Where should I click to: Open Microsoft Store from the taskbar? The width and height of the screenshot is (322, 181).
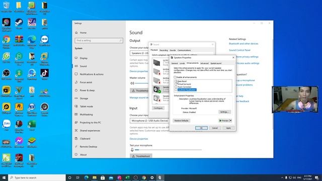(x=103, y=177)
